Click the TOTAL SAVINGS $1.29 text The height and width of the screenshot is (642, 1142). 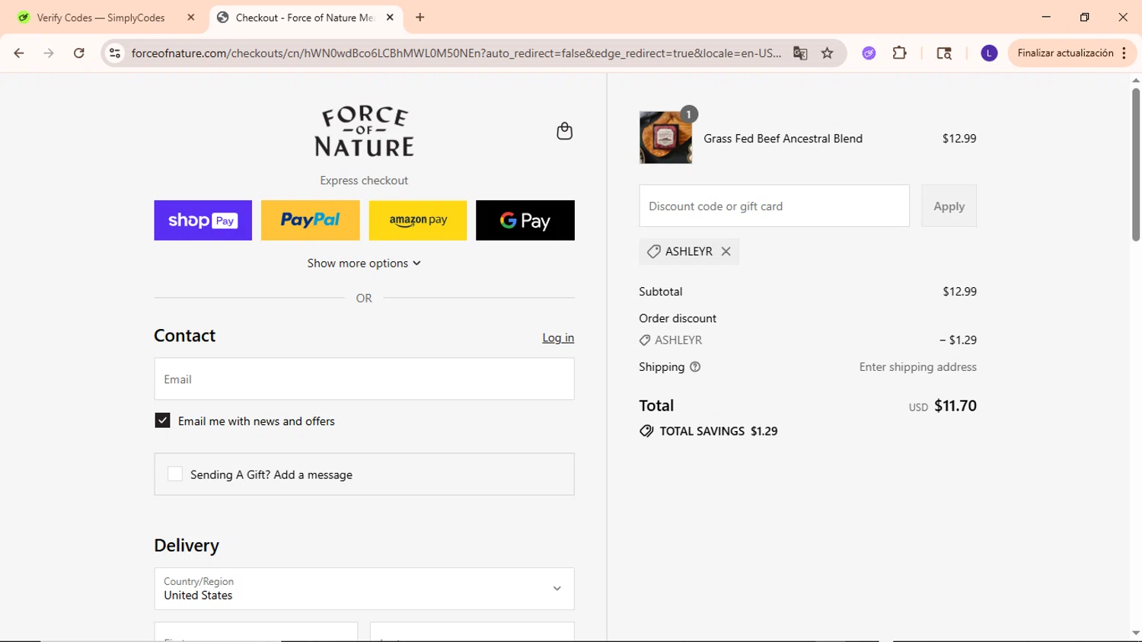pyautogui.click(x=719, y=431)
